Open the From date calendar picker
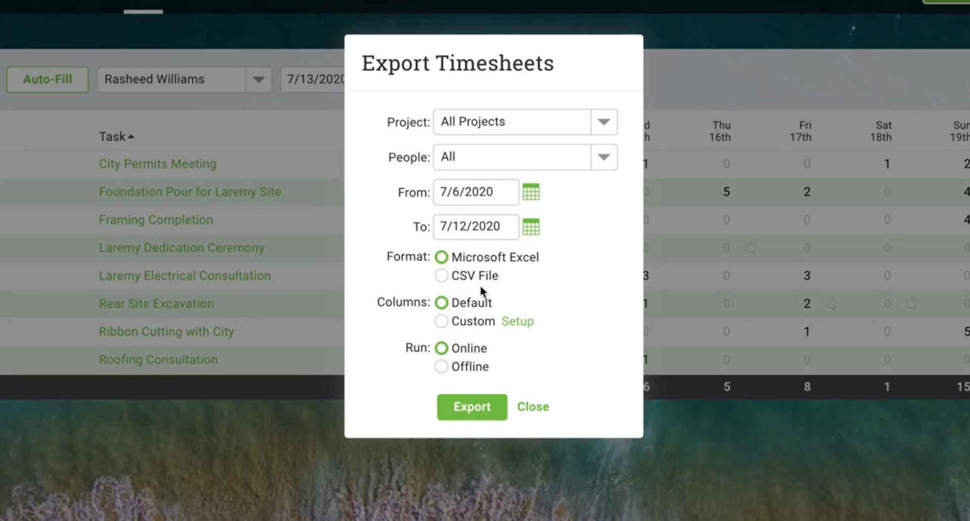Screen dimensions: 970x521 (531, 192)
